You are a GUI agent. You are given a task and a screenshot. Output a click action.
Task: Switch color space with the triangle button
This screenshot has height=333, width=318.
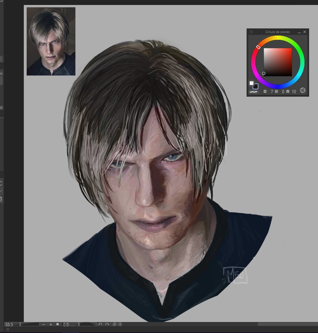point(303,91)
